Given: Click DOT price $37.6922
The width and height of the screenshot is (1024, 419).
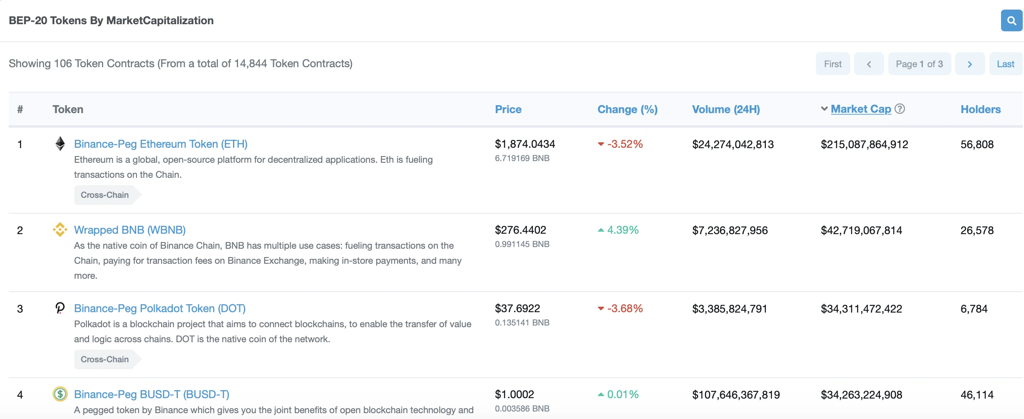Looking at the screenshot, I should pyautogui.click(x=517, y=308).
